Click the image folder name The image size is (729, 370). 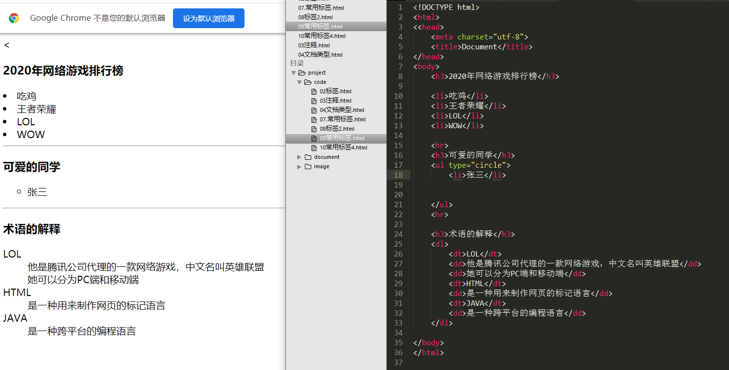tap(321, 166)
